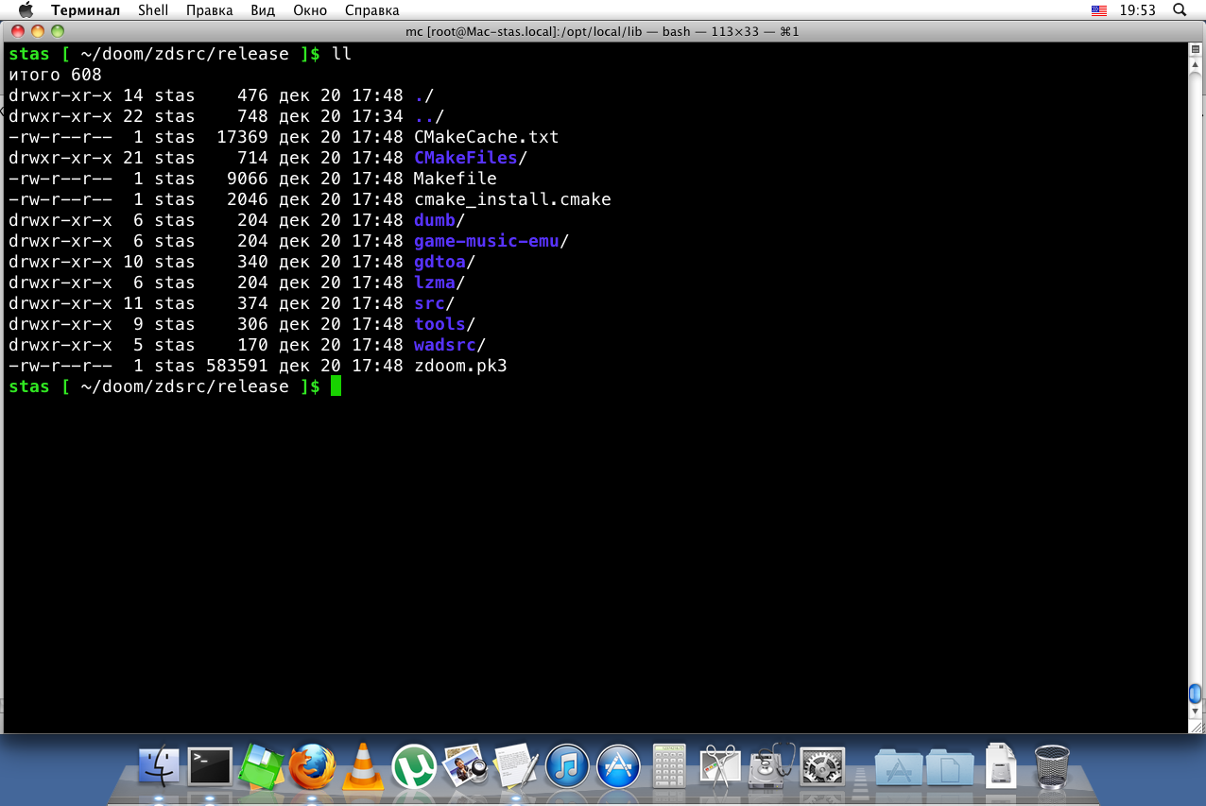Open Finder from the Dock
Viewport: 1206px width, 806px height.
[159, 764]
